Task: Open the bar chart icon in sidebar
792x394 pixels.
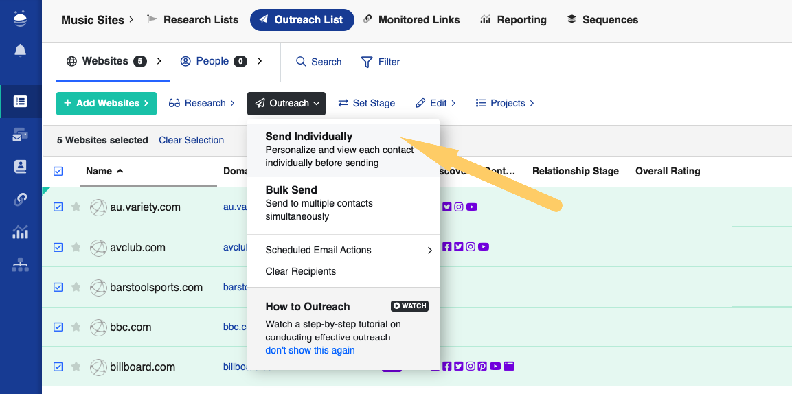Action: (x=21, y=232)
